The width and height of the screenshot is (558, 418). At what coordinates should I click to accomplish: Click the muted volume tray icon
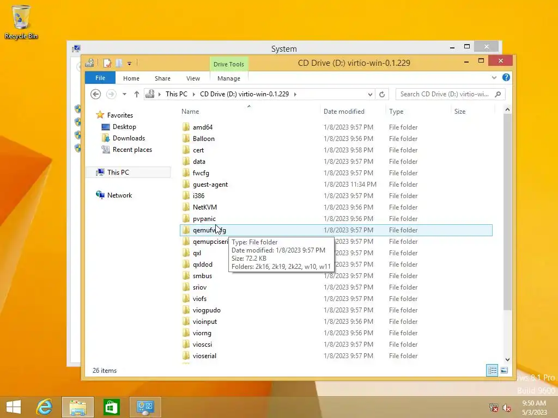507,408
